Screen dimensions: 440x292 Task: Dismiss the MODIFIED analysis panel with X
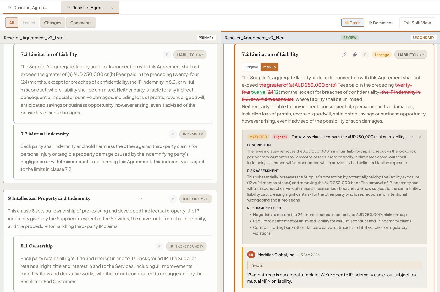click(x=420, y=137)
